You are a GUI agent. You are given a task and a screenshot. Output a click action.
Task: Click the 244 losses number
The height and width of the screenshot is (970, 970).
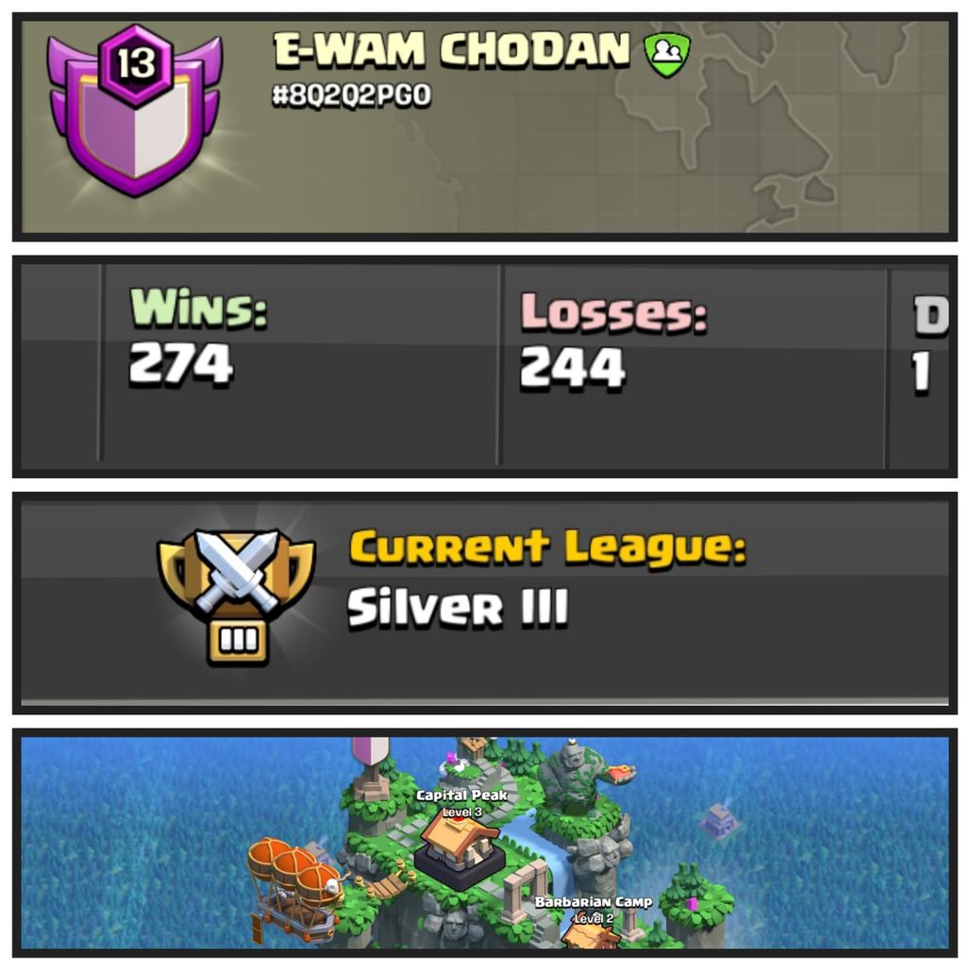572,368
